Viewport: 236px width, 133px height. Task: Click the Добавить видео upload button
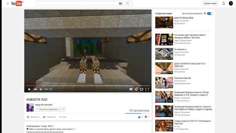coord(211,3)
